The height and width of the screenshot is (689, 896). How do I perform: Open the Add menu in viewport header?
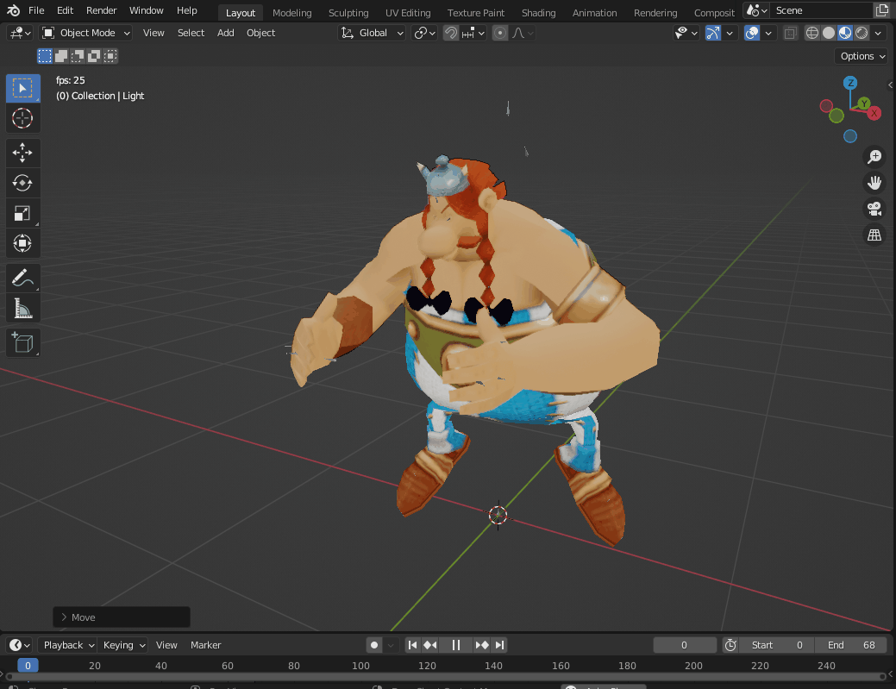click(x=225, y=33)
